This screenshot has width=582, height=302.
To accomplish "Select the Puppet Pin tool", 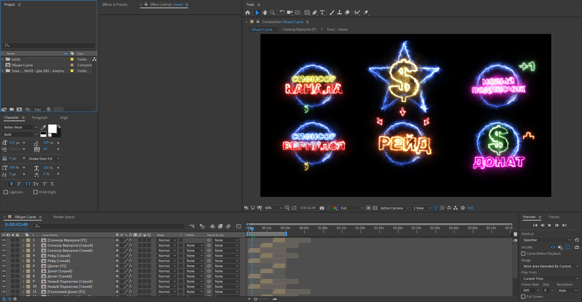I will click(366, 12).
